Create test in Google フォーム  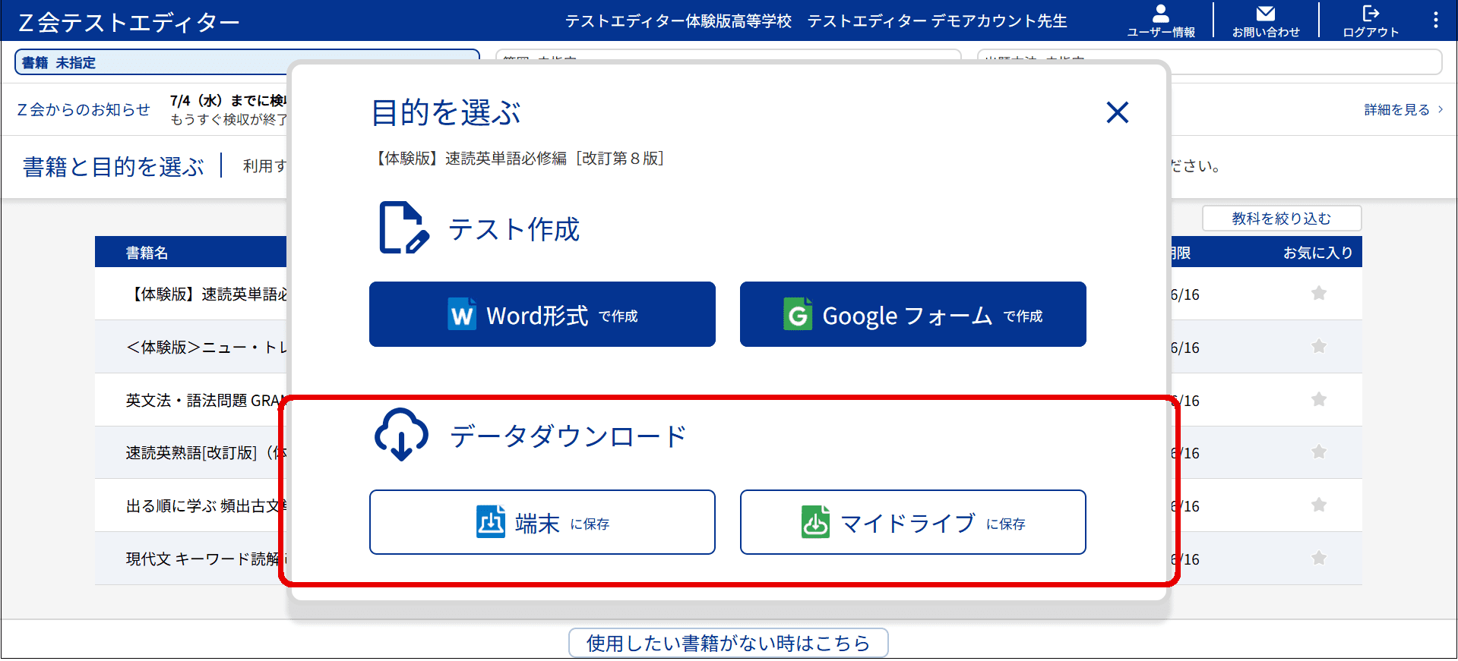(x=912, y=314)
